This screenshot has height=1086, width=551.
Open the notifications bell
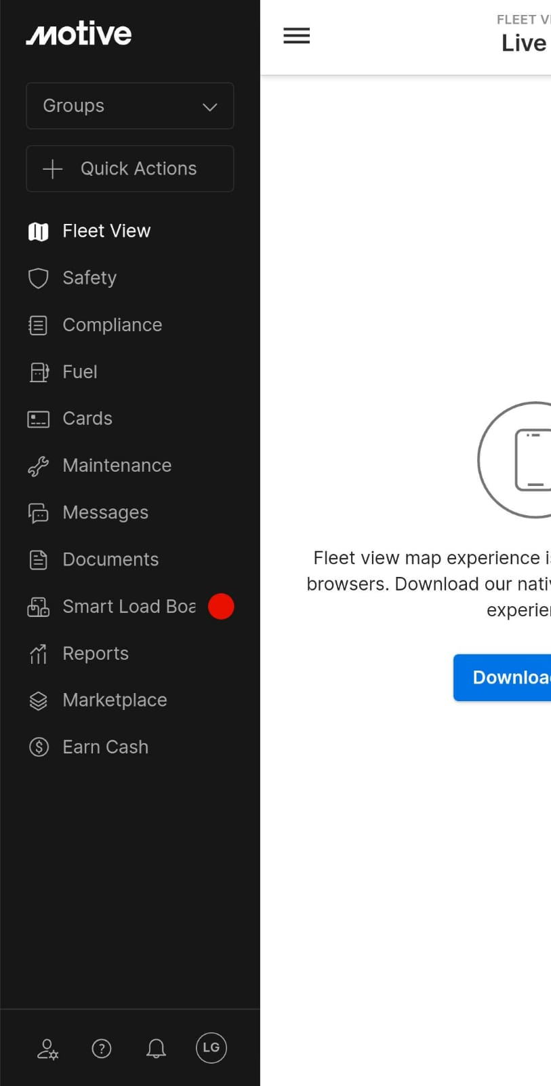(x=156, y=1049)
